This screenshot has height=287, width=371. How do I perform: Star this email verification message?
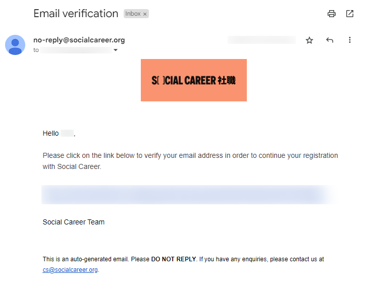click(309, 40)
